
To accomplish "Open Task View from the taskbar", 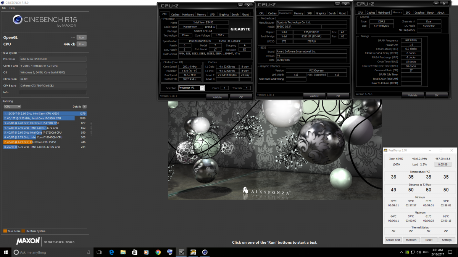I will click(x=99, y=252).
